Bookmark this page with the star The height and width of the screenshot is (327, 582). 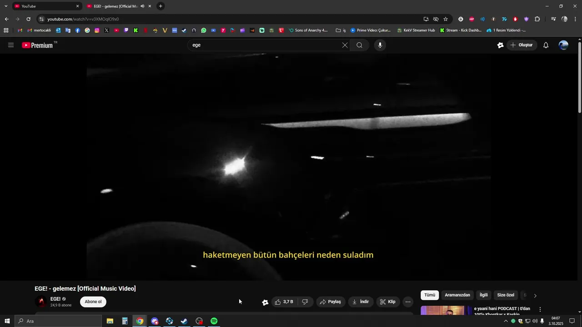pyautogui.click(x=446, y=19)
